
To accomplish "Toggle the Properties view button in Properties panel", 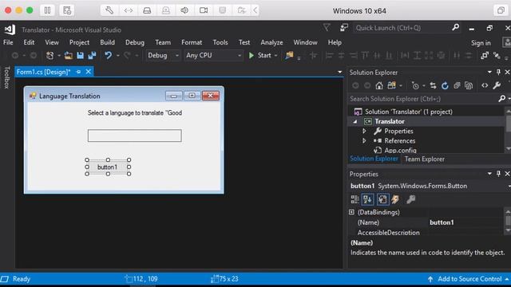I will pos(382,199).
